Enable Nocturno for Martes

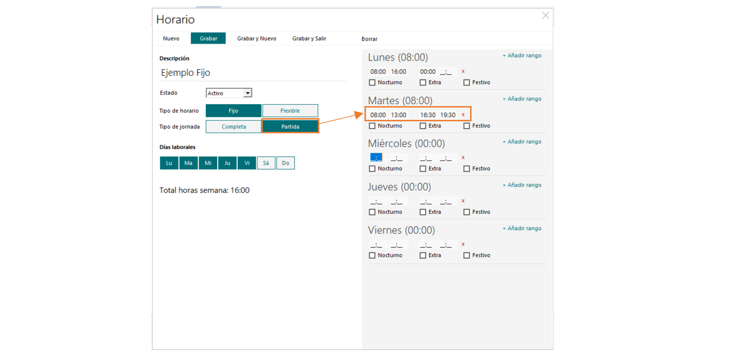pyautogui.click(x=372, y=126)
